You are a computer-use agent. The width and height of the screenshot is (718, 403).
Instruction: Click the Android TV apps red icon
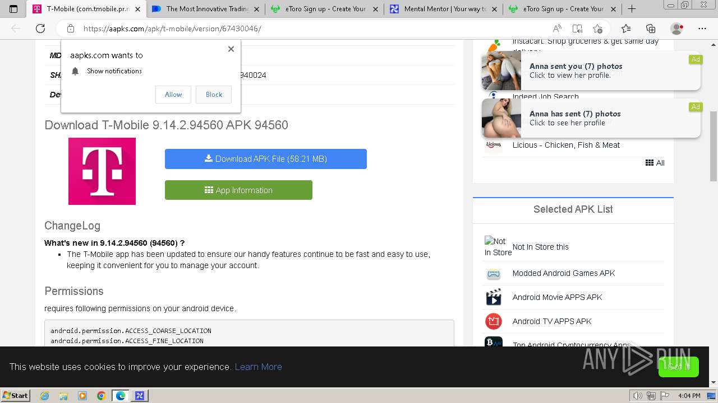pos(494,321)
